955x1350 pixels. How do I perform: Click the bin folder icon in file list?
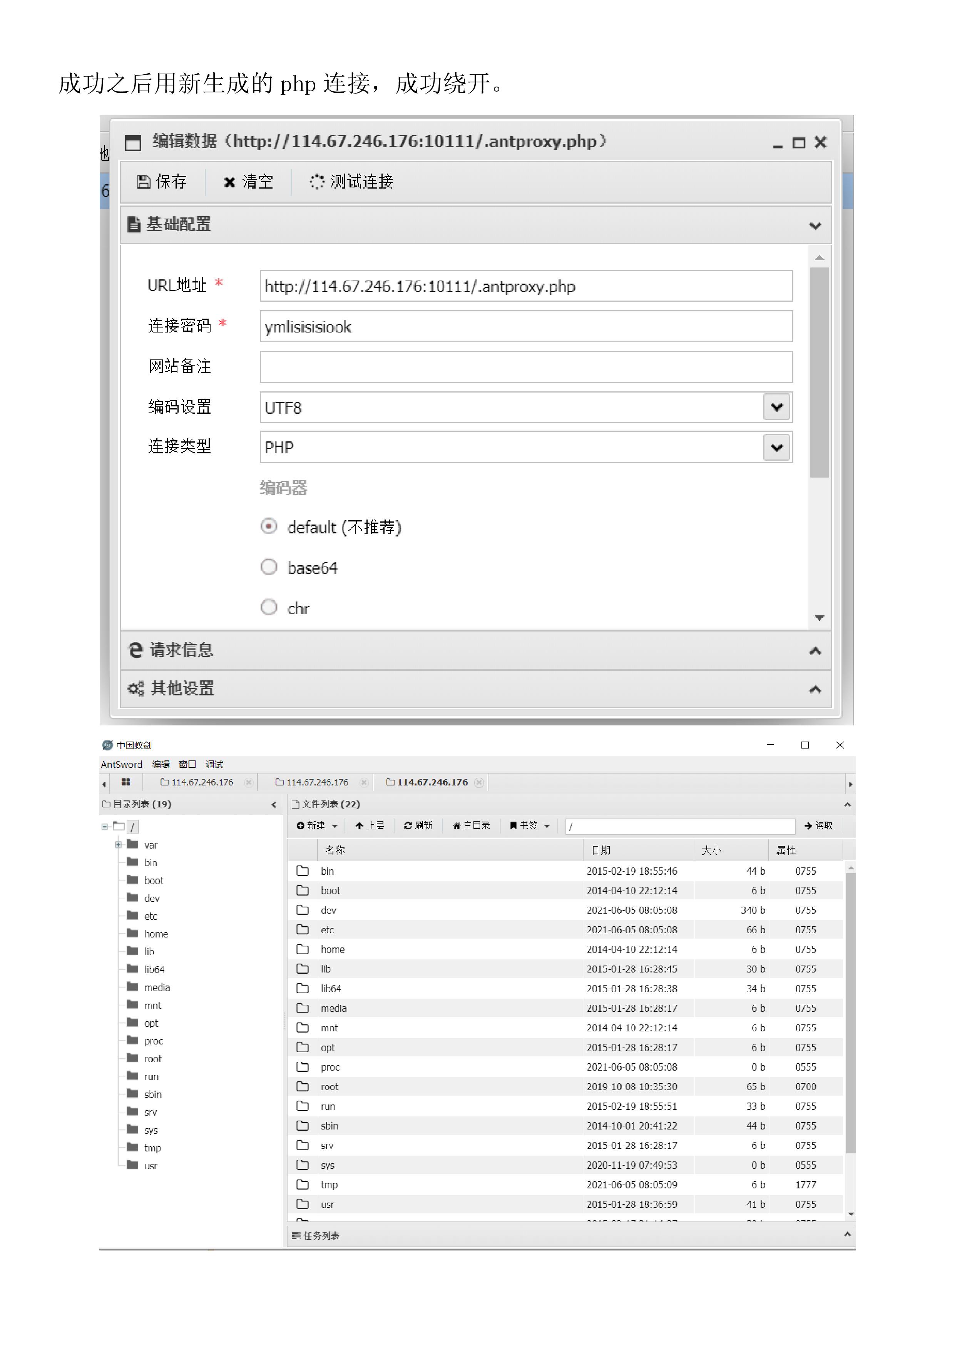pos(303,871)
